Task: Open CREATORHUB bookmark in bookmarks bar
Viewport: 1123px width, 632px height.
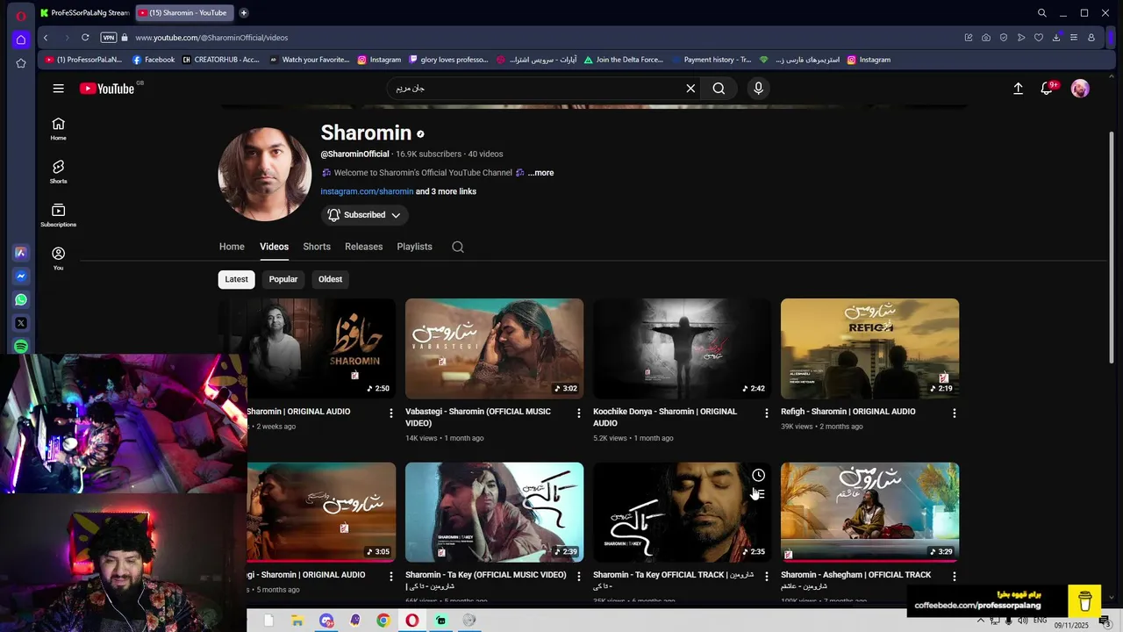Action: (x=221, y=60)
